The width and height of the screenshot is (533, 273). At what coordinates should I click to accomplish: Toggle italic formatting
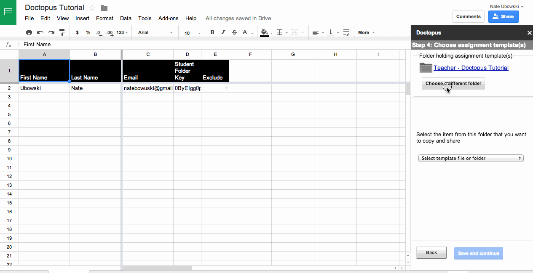click(x=223, y=32)
